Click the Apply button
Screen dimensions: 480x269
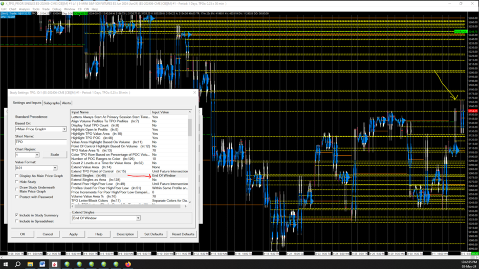(74, 234)
